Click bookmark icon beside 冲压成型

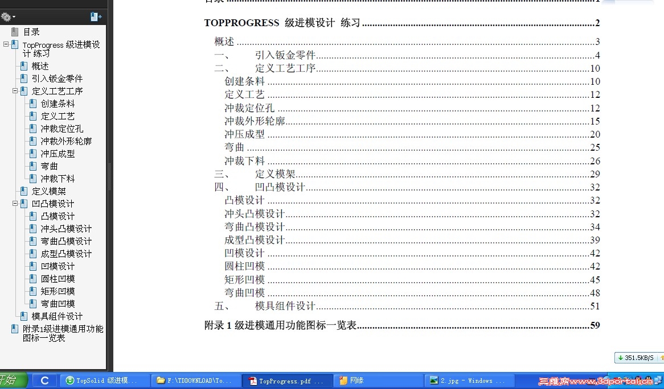[33, 154]
